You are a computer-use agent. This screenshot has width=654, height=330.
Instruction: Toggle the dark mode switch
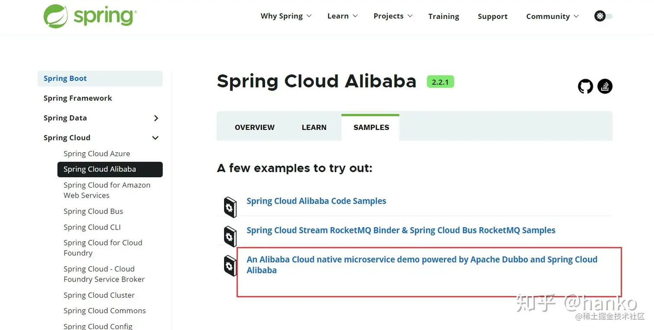[x=608, y=16]
